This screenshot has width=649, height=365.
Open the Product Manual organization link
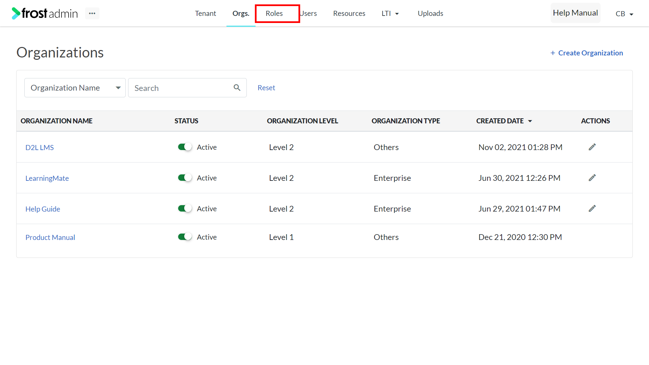50,238
